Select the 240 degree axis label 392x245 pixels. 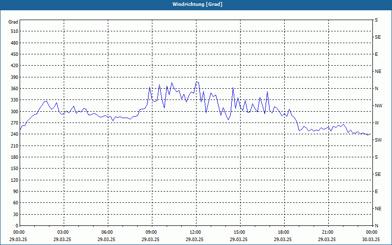(15, 134)
